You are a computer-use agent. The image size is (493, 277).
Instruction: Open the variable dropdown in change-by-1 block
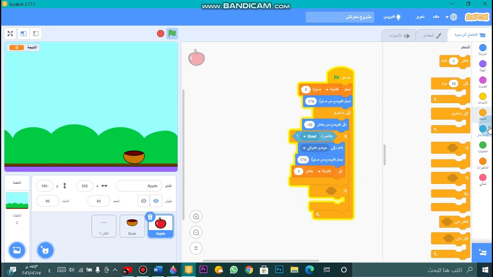324,171
